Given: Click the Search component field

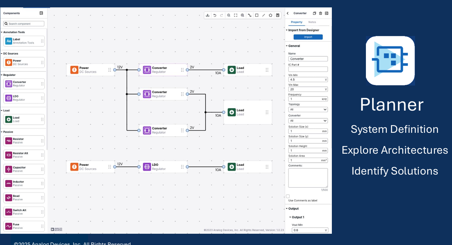Looking at the screenshot, I should click(x=24, y=24).
